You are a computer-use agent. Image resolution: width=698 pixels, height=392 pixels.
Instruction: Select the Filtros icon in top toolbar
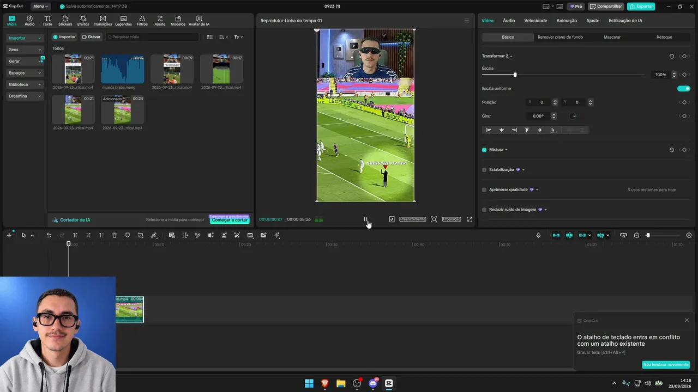tap(142, 21)
